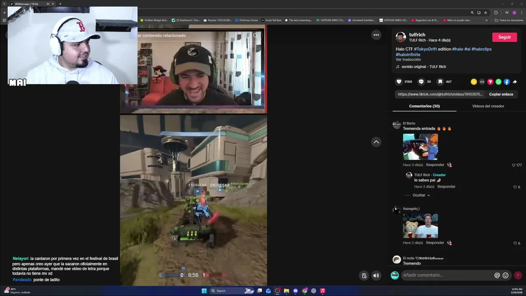Open the three-dots video options menu

pyautogui.click(x=376, y=35)
